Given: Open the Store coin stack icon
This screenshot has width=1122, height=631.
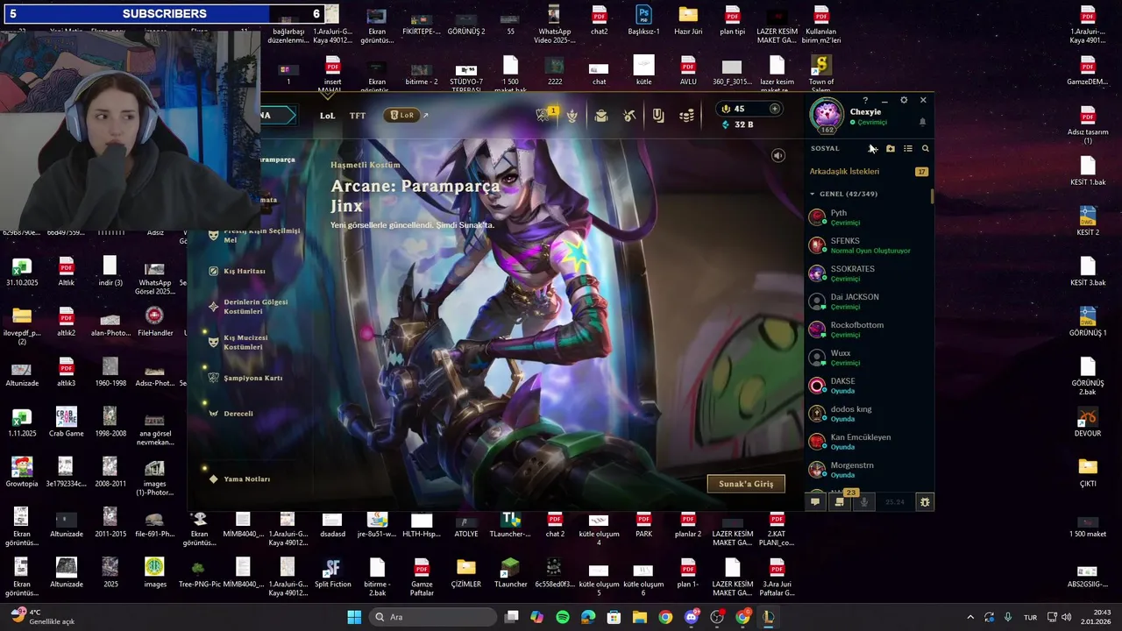Looking at the screenshot, I should click(687, 116).
